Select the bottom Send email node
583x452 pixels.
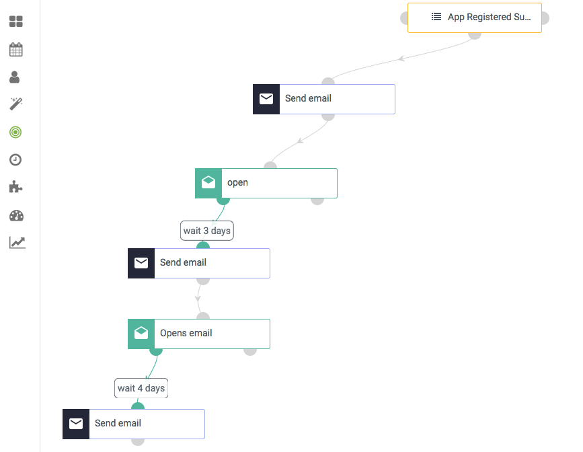(134, 424)
